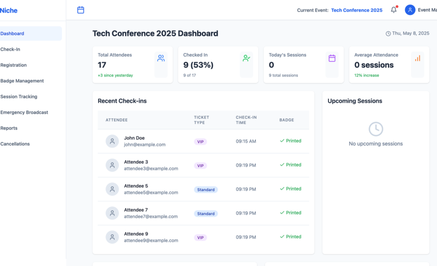
Task: Select Session Tracking in sidebar
Action: click(x=19, y=97)
